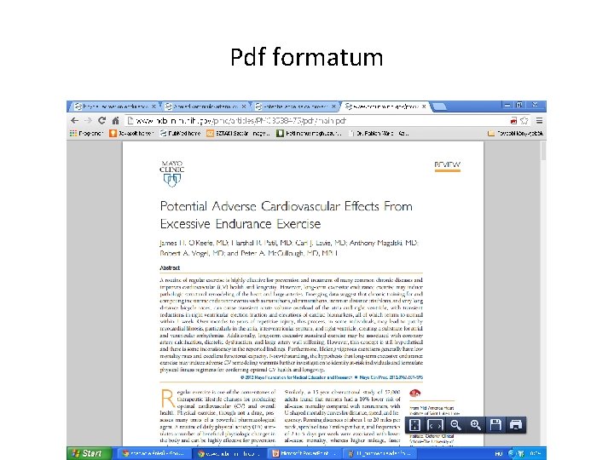Go back with the browser back arrow

coord(75,120)
